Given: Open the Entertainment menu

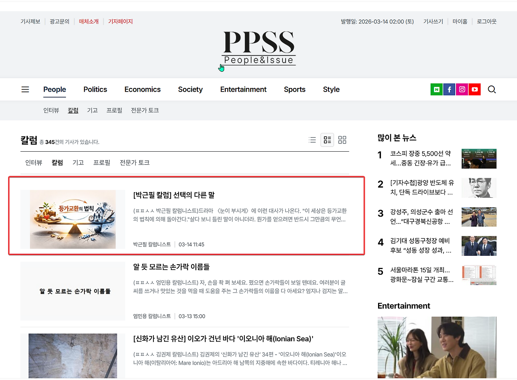Looking at the screenshot, I should [244, 90].
